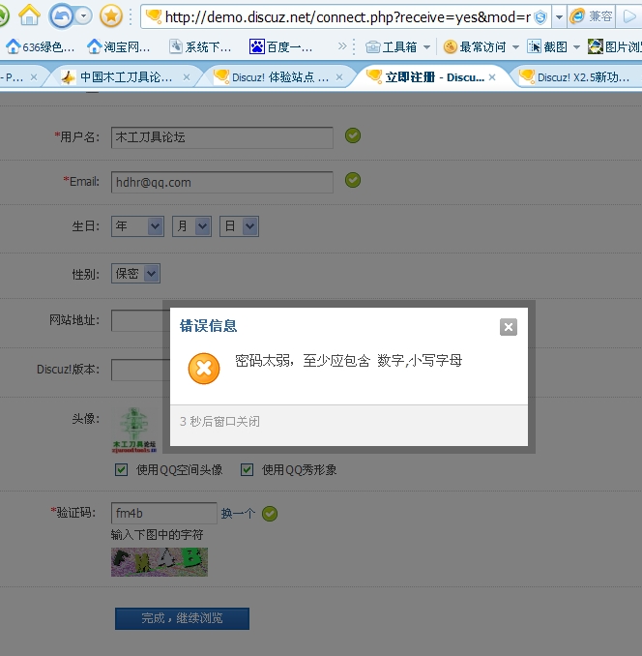Screen dimensions: 642x656
Task: Open back history dropdown arrow
Action: [x=83, y=16]
